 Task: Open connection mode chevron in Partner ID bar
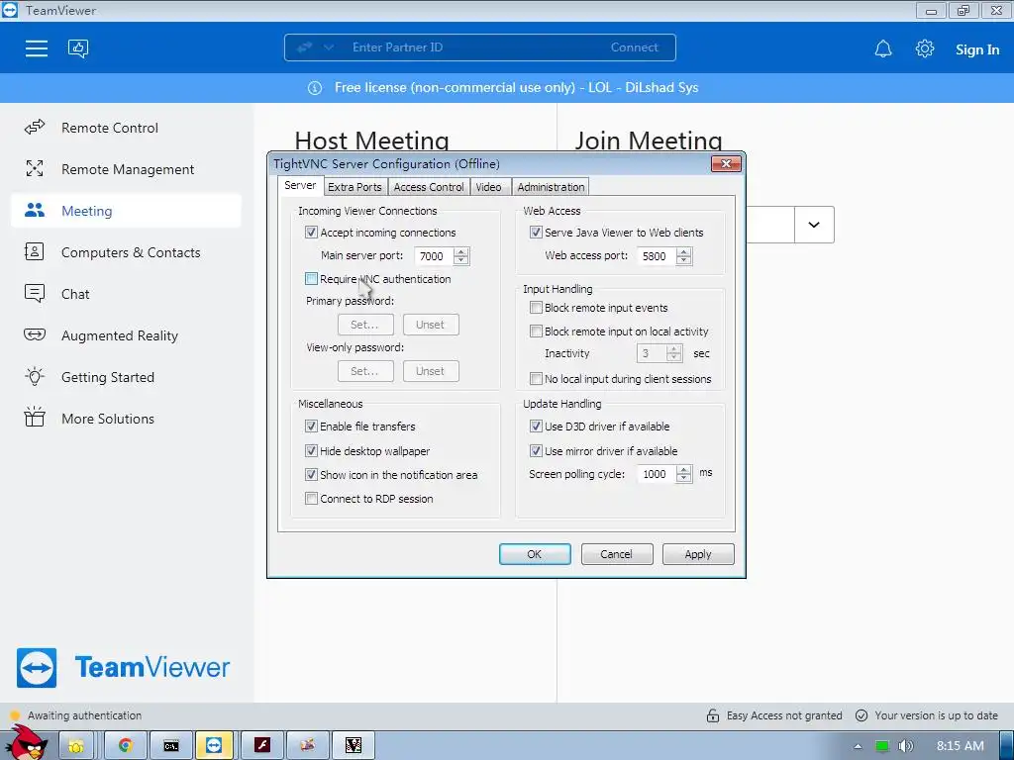tap(329, 47)
